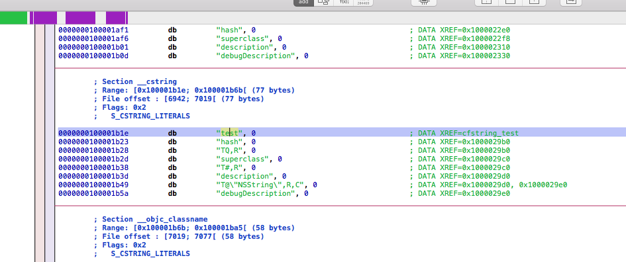Click address 0000000100001b28

pos(93,150)
